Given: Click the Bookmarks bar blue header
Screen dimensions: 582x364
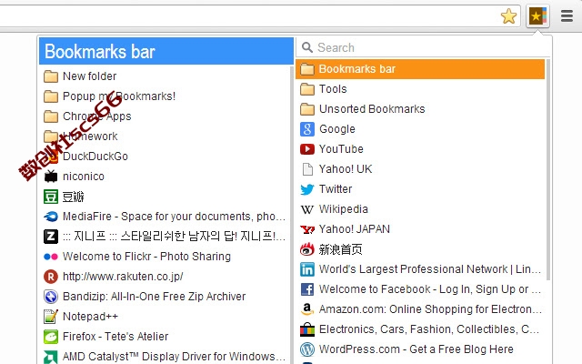Looking at the screenshot, I should pos(166,51).
